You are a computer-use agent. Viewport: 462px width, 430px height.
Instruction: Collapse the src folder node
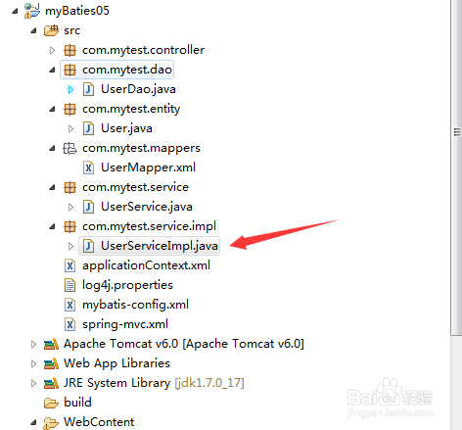33,31
